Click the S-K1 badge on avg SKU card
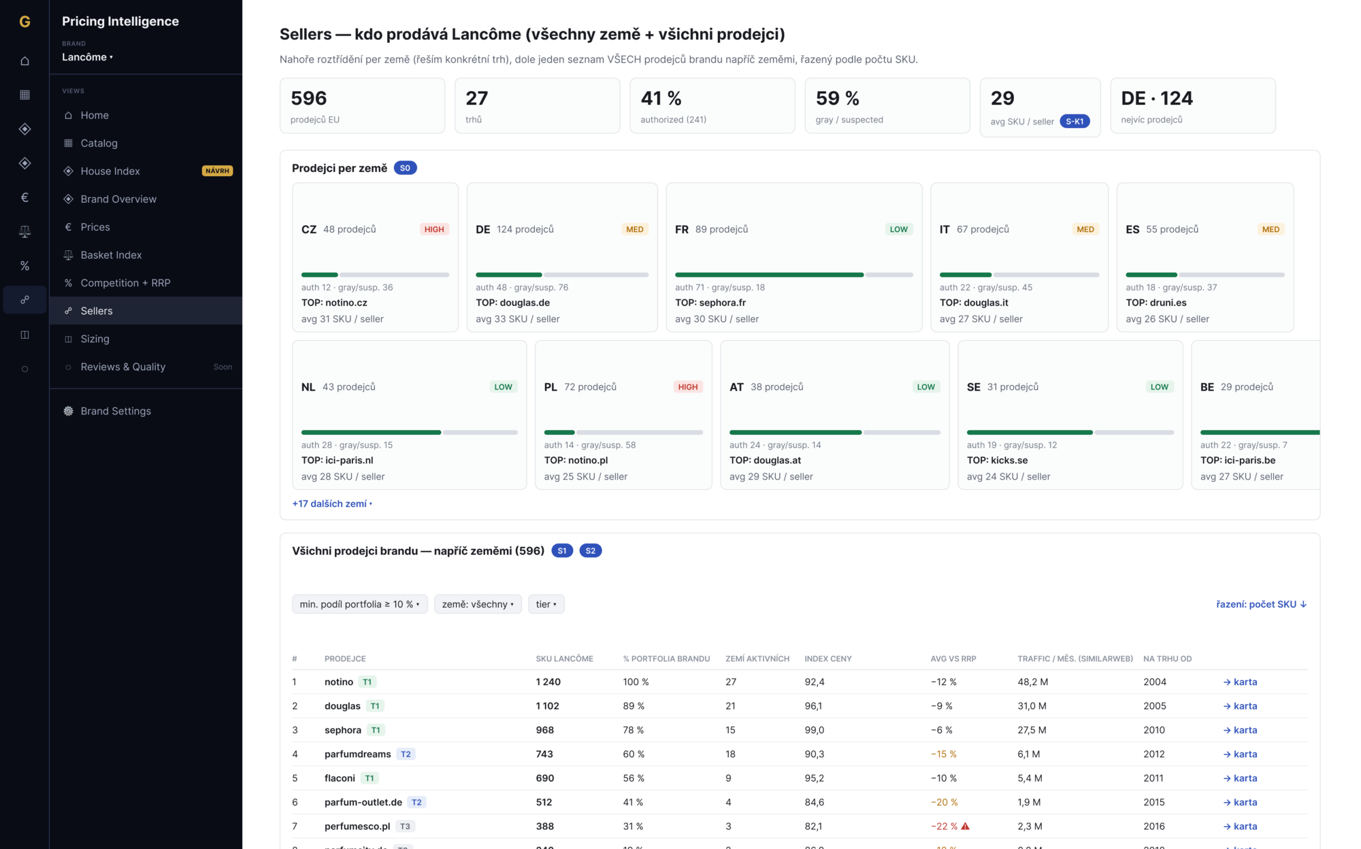Image resolution: width=1361 pixels, height=849 pixels. (1075, 121)
